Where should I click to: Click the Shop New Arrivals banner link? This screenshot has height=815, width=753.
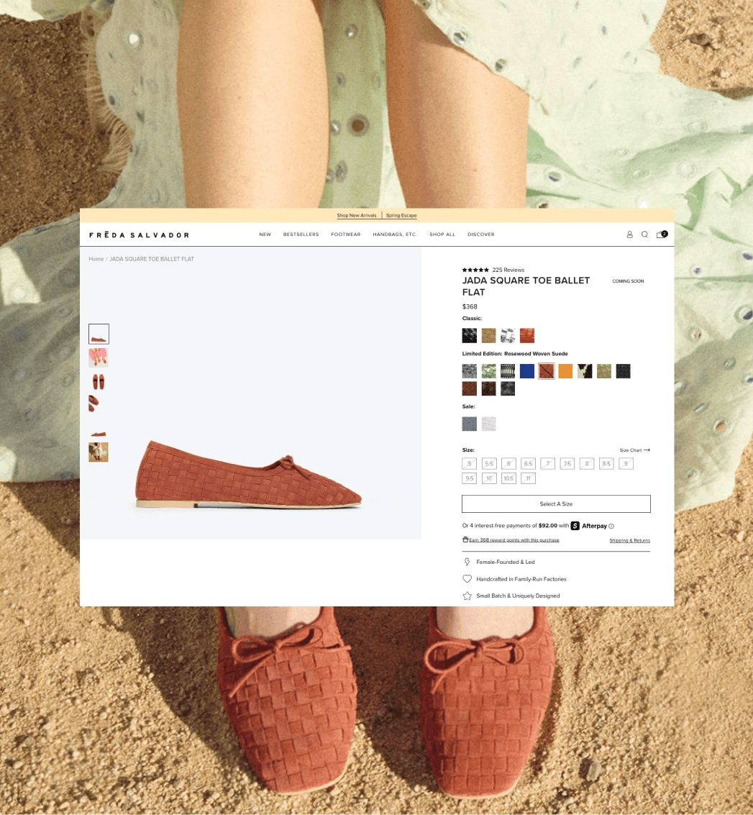point(357,215)
